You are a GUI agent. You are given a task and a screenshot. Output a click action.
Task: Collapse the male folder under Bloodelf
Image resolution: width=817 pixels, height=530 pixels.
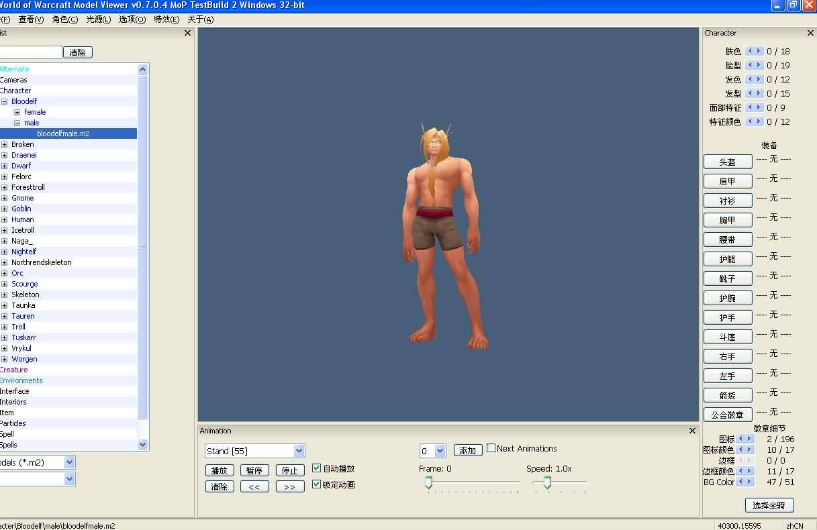pyautogui.click(x=17, y=123)
